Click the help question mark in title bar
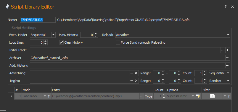The image size is (238, 112). tap(226, 7)
